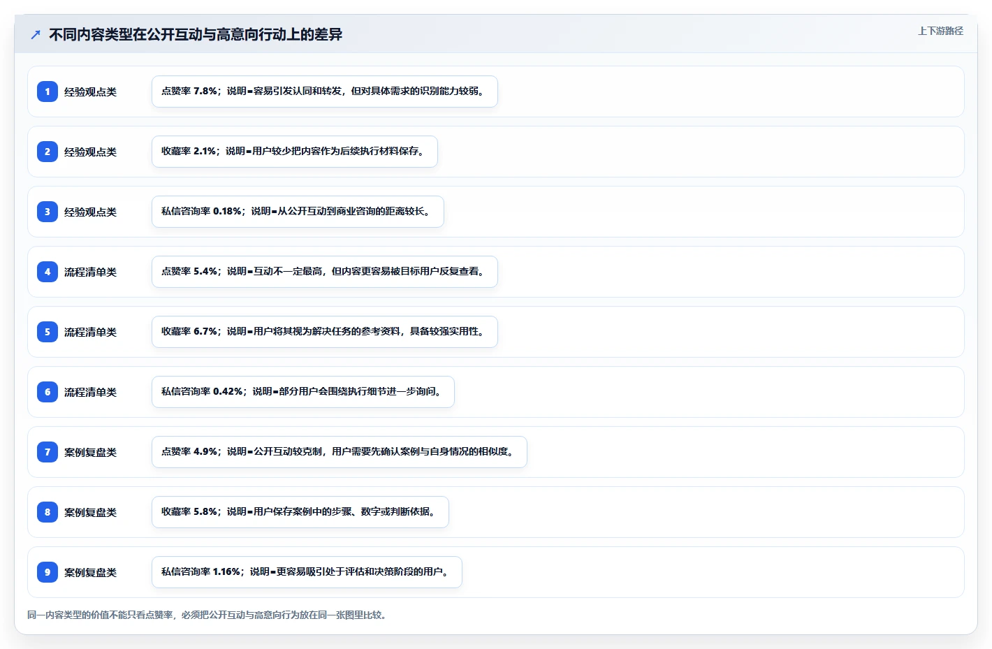The width and height of the screenshot is (992, 649).
Task: Select number badge 7
Action: coord(48,452)
